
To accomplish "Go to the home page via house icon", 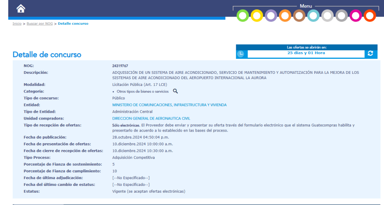I will coord(21,9).
